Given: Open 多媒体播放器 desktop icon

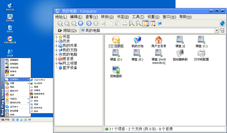Looking at the screenshot, I should [10, 40].
